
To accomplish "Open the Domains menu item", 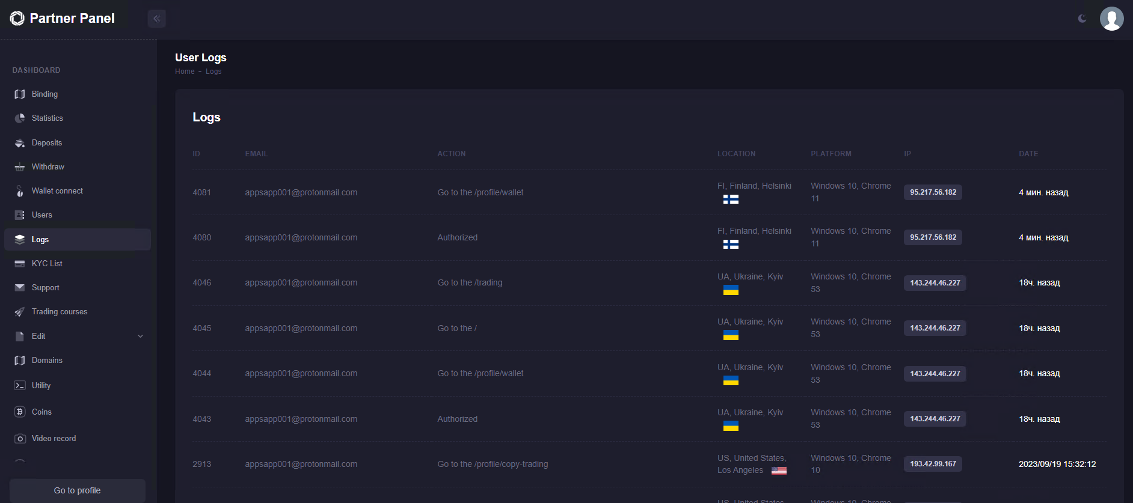I will pos(47,361).
